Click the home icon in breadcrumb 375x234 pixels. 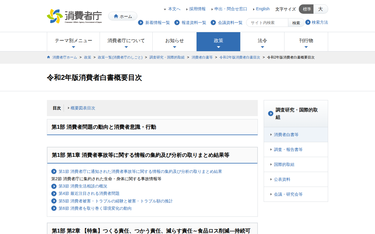49,57
